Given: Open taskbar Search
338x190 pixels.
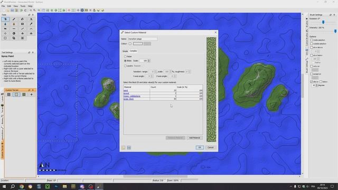Looking at the screenshot, I should click(x=13, y=186).
